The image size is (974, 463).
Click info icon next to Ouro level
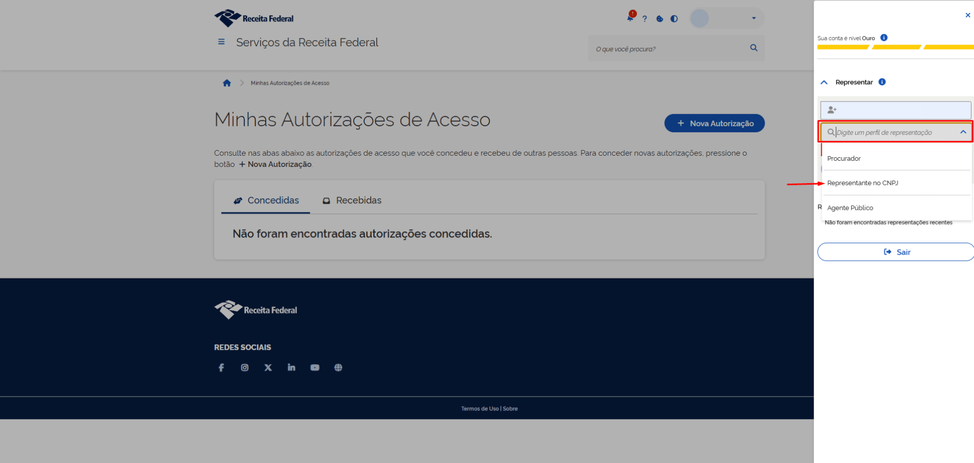[884, 38]
